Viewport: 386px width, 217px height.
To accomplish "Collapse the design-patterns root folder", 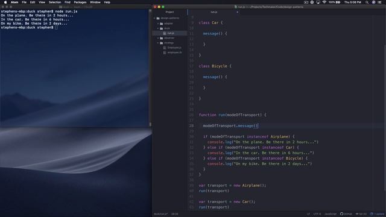I will (154, 18).
